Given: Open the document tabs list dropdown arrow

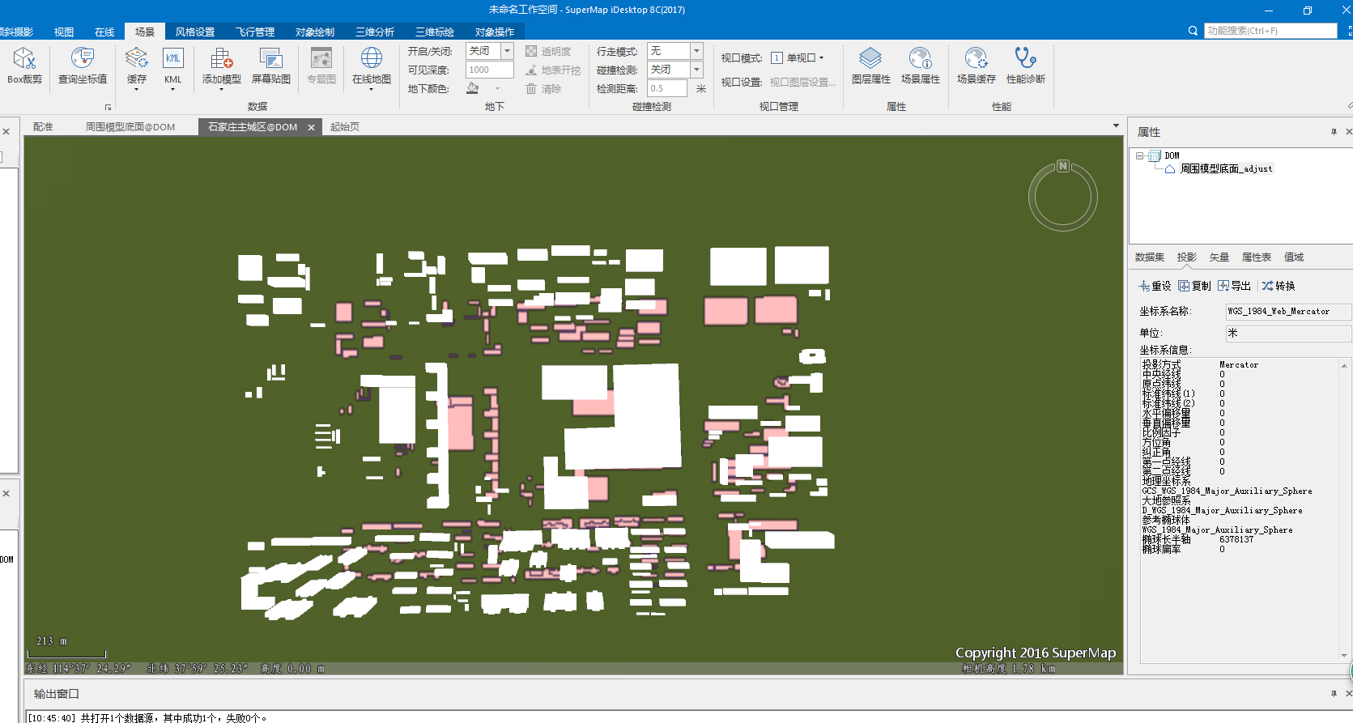Looking at the screenshot, I should (x=1116, y=125).
